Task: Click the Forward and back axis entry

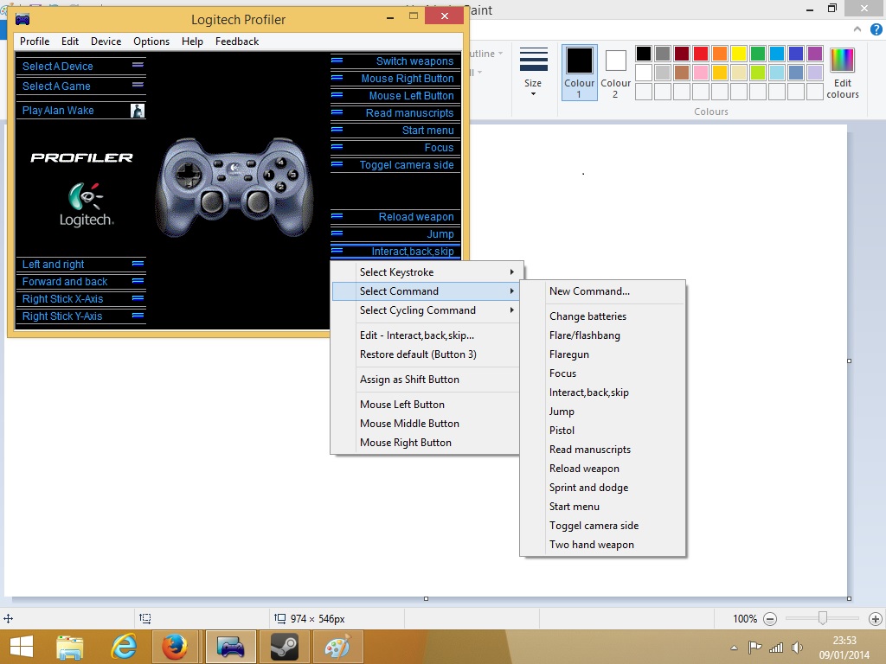Action: click(80, 281)
